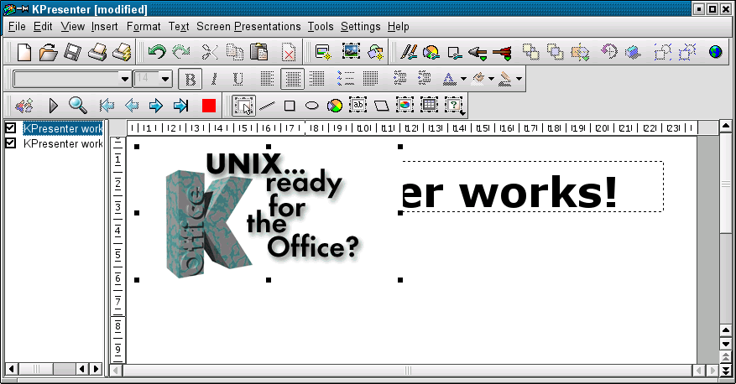Group the selected objects
Viewport: 736px width, 384px height.
[662, 52]
